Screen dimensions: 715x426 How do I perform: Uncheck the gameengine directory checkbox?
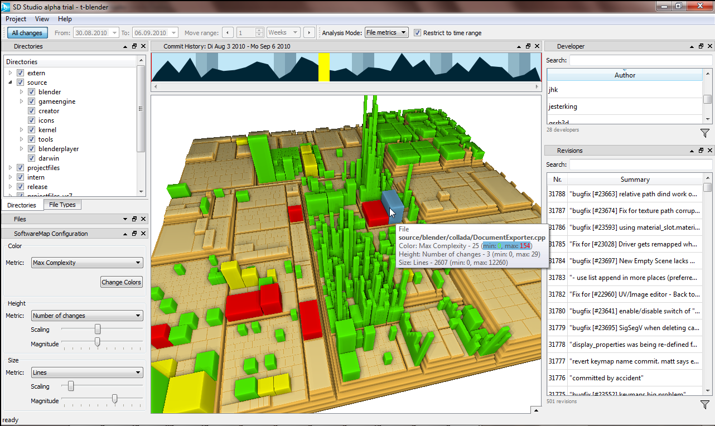click(32, 101)
